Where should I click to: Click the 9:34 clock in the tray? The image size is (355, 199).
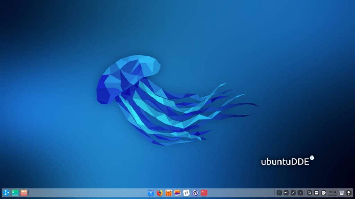pos(332,192)
